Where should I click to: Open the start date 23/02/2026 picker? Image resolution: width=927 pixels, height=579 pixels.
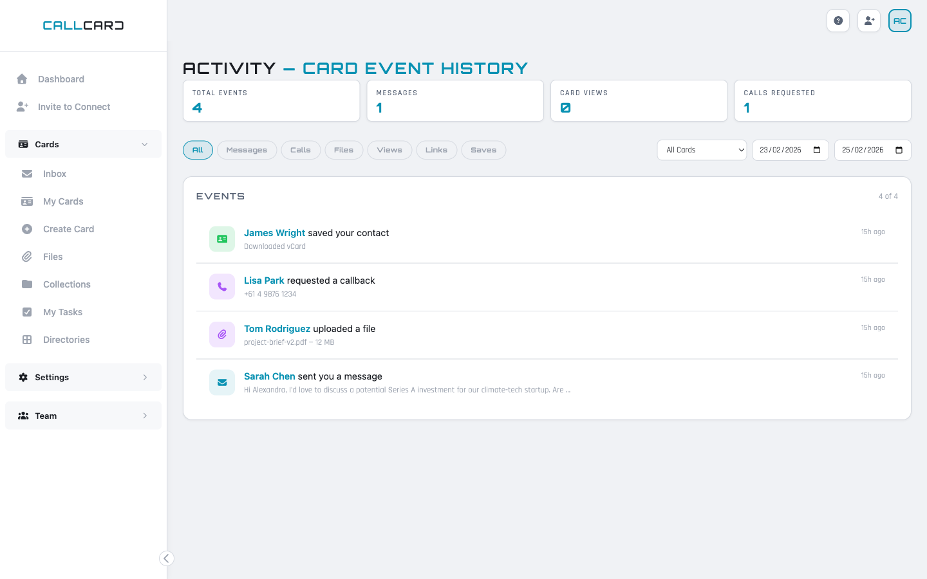(790, 150)
